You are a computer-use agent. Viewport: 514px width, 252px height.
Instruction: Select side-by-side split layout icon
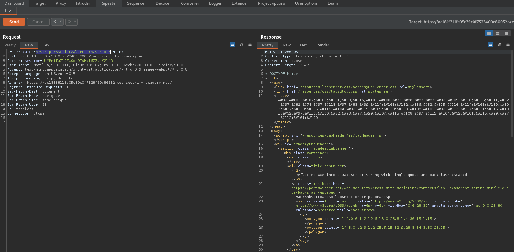489,33
